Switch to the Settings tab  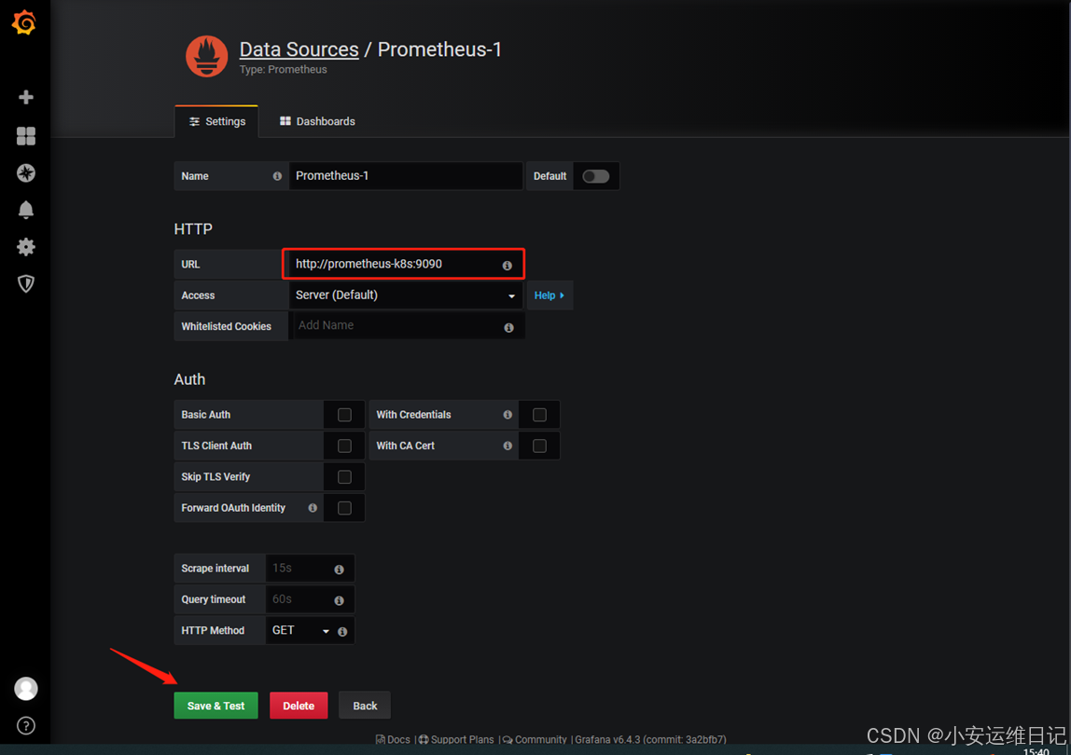(217, 121)
